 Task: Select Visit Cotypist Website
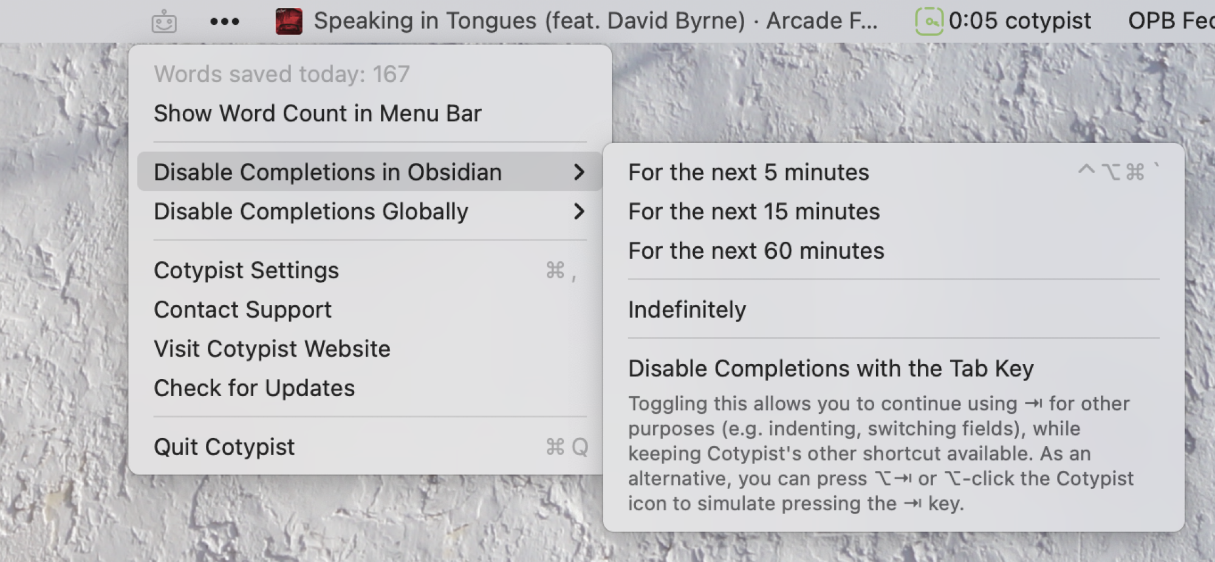370,349
